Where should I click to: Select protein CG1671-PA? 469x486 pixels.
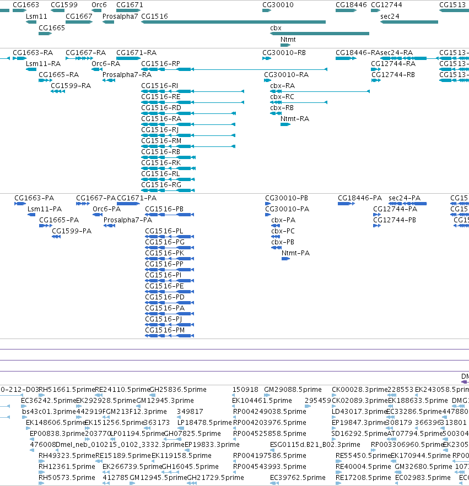(x=128, y=204)
